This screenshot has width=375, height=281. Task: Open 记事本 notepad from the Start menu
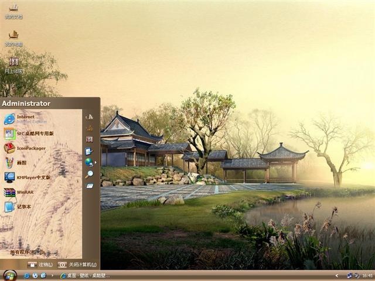tap(18, 207)
